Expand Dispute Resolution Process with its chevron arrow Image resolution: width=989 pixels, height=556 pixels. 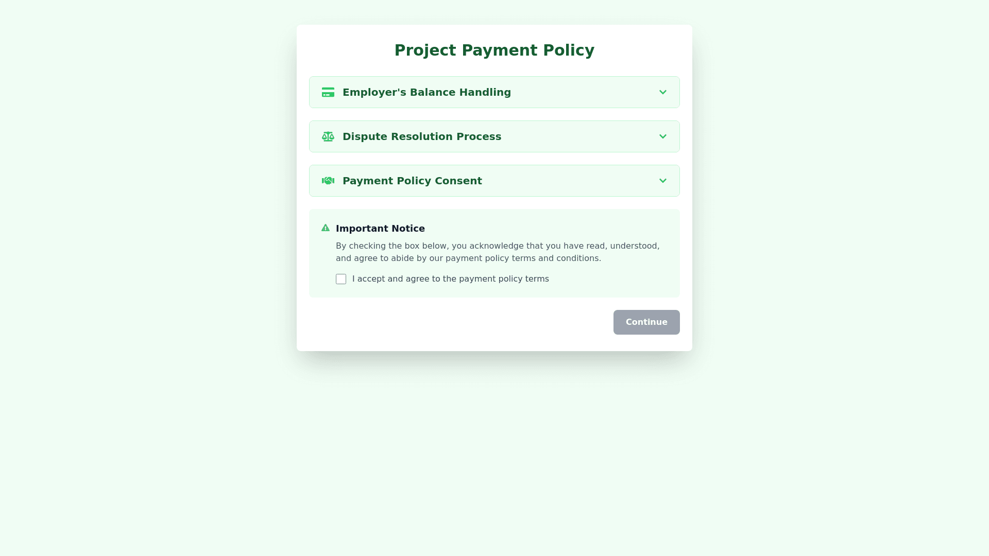point(663,136)
